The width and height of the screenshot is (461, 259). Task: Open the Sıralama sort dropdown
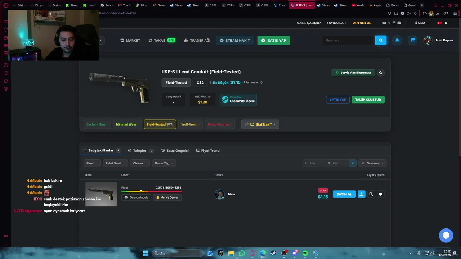(x=372, y=163)
